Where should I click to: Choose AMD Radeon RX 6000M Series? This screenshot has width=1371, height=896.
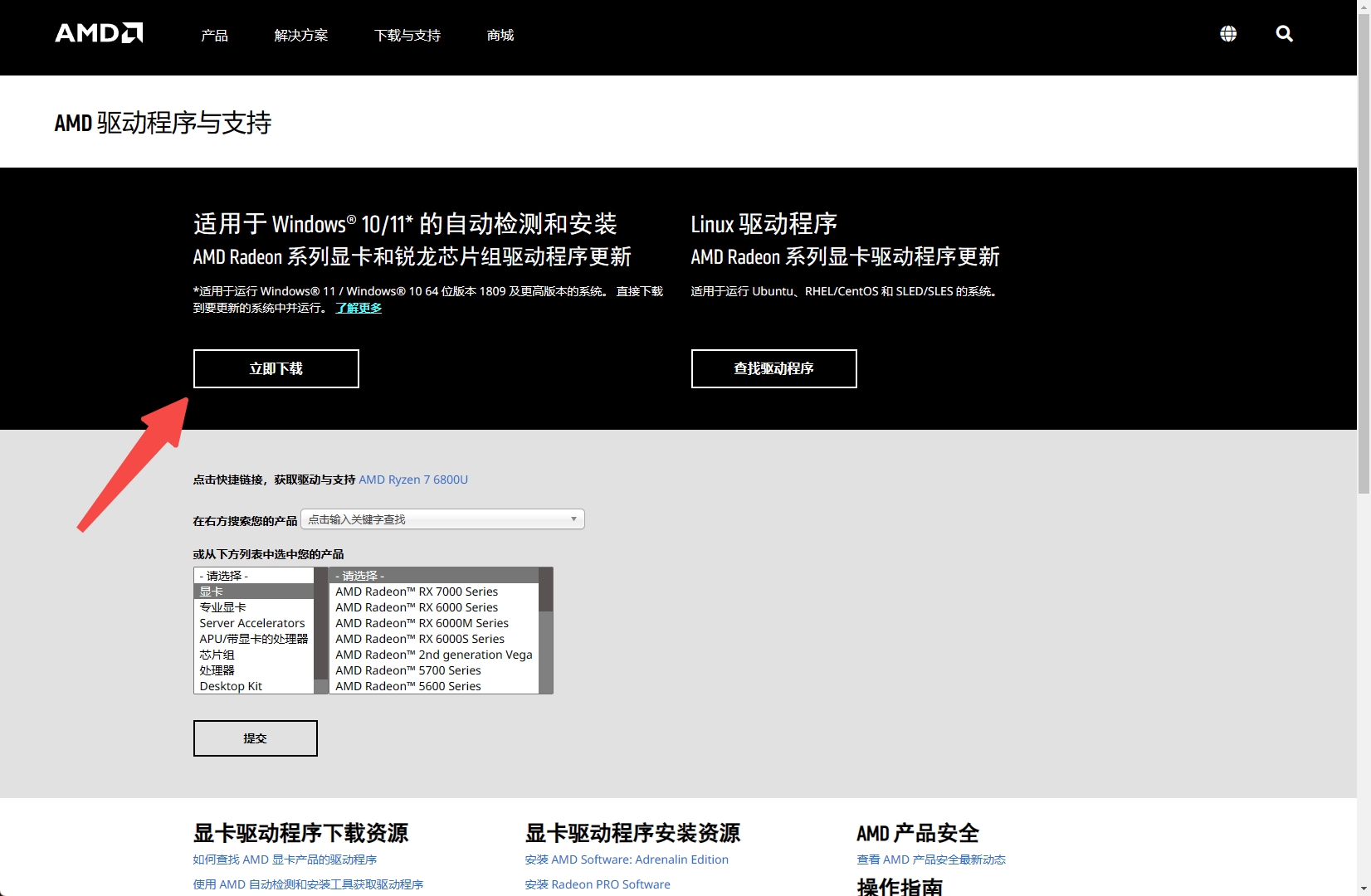[422, 623]
